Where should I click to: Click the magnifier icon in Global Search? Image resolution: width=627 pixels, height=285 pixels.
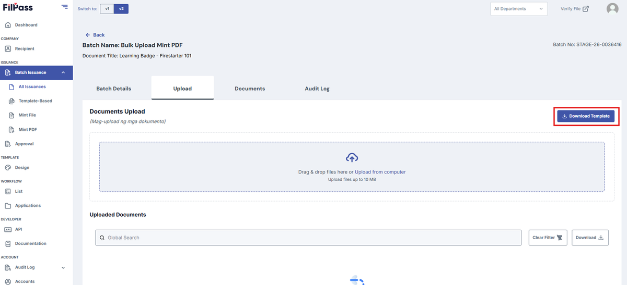(102, 238)
